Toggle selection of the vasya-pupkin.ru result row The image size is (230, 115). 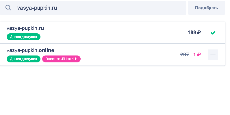[x=112, y=32]
